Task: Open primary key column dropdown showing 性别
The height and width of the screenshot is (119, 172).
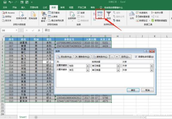Action: pos(88,66)
